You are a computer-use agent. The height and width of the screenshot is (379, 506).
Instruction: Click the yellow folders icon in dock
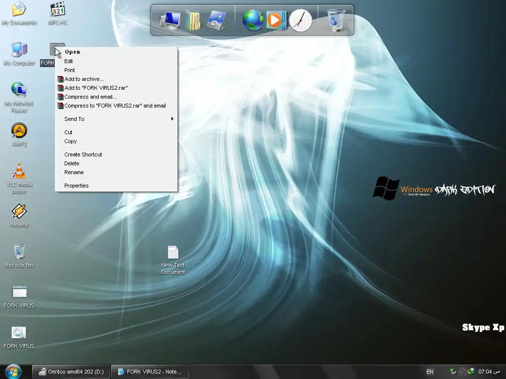tap(193, 20)
